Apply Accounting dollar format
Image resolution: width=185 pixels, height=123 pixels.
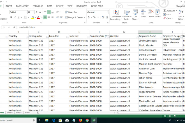tap(89, 17)
